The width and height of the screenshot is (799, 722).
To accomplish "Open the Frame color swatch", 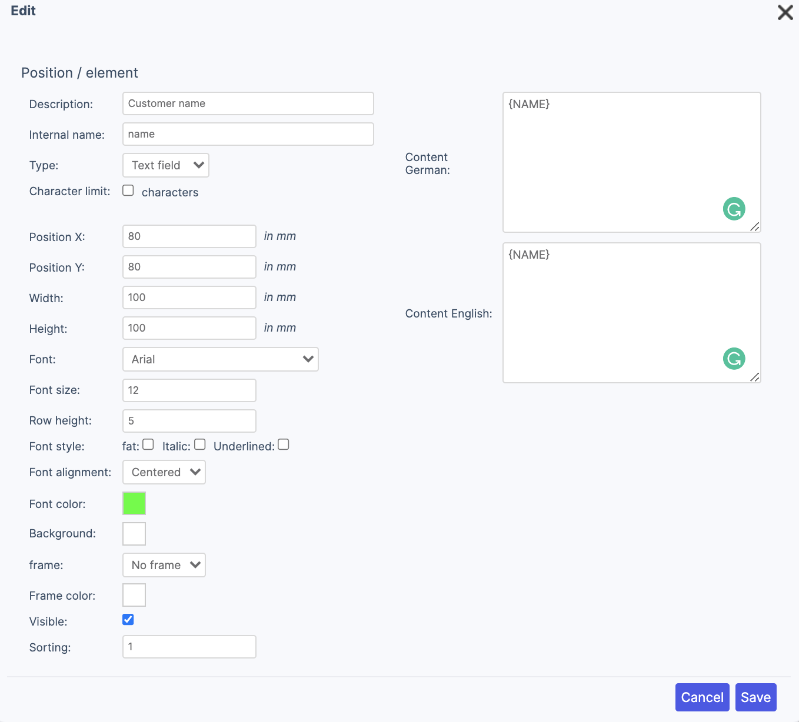I will [134, 595].
